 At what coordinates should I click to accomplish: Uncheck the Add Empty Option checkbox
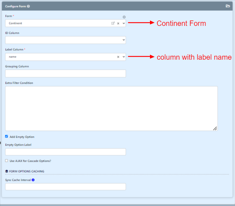tap(6, 136)
